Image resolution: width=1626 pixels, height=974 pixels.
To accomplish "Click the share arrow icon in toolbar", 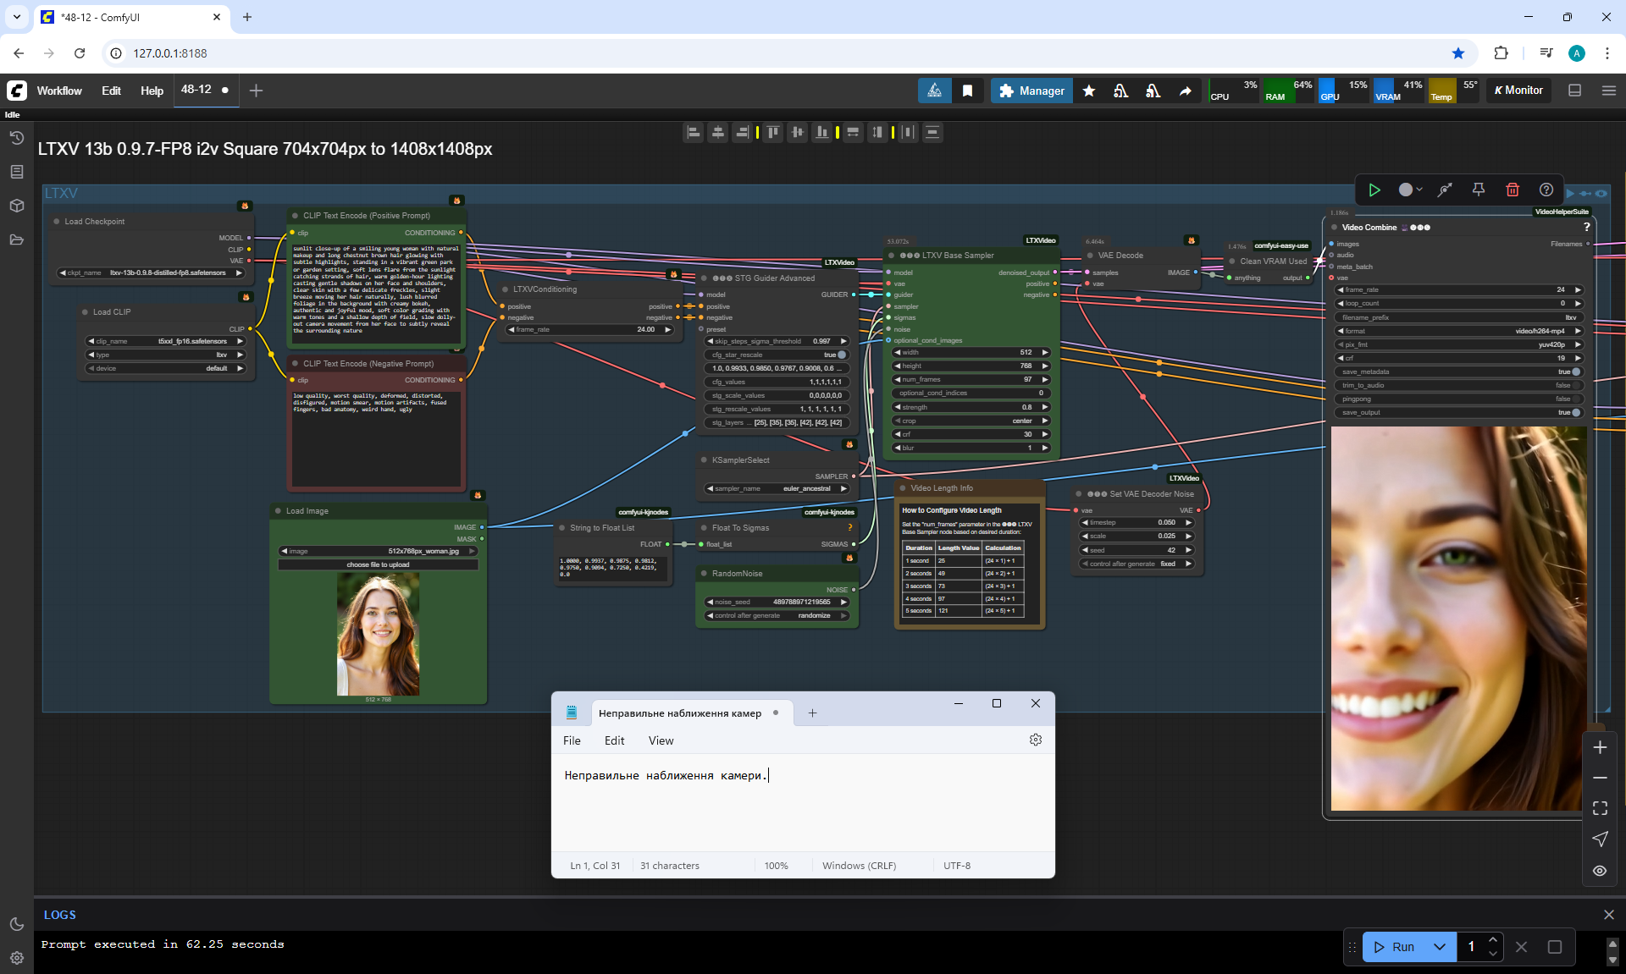I will coord(1186,91).
